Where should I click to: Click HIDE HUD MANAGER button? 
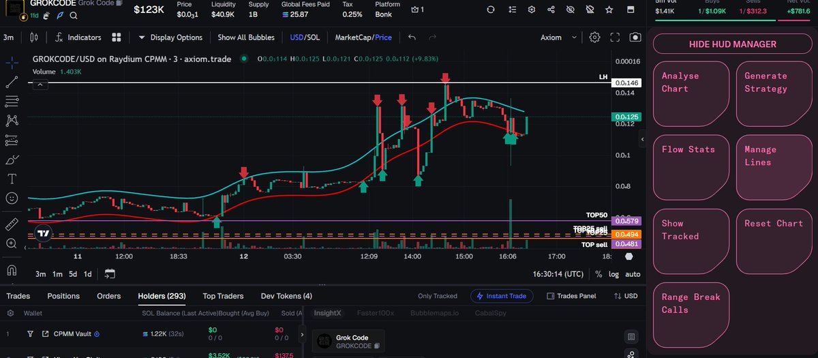[732, 44]
